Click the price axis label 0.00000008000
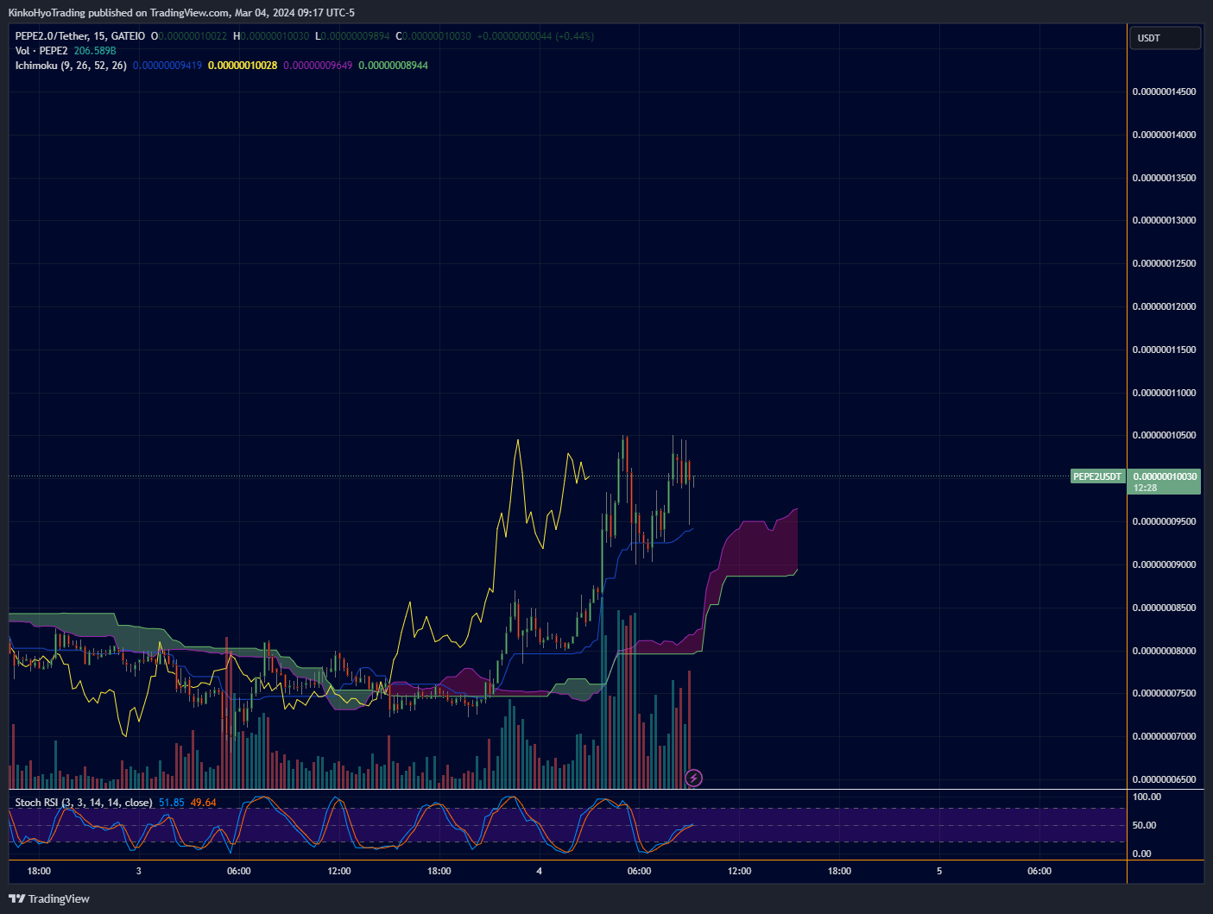The height and width of the screenshot is (914, 1213). point(1165,651)
